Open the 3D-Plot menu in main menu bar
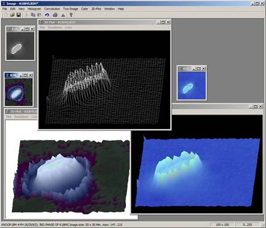The image size is (266, 228). pos(96,9)
